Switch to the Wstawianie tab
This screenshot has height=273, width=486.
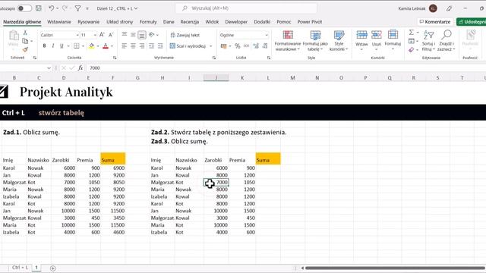pyautogui.click(x=59, y=22)
